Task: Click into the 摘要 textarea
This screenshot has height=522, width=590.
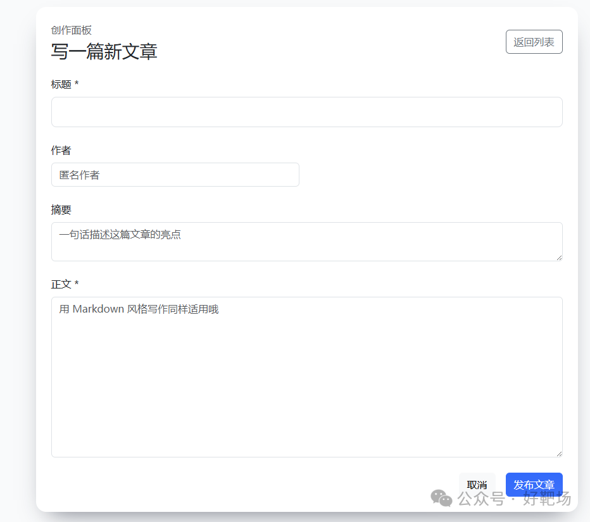Action: 306,242
